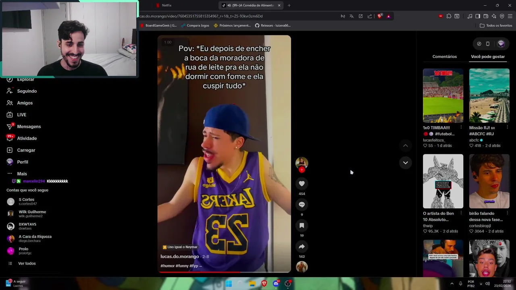
Task: Open options for O artista do Ben 10
Action: 461,213
